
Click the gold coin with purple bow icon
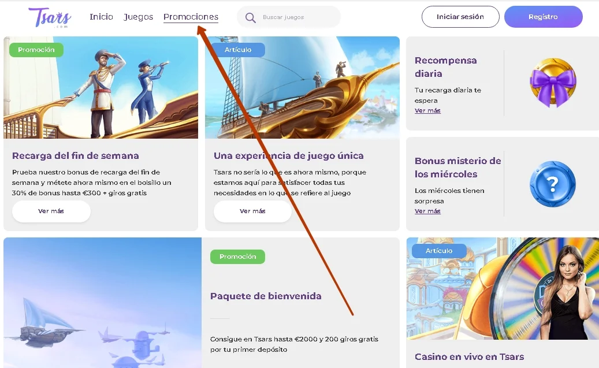(552, 82)
